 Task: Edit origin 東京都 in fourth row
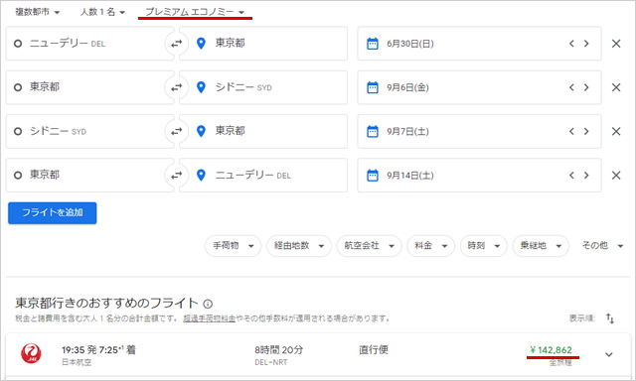(x=89, y=176)
